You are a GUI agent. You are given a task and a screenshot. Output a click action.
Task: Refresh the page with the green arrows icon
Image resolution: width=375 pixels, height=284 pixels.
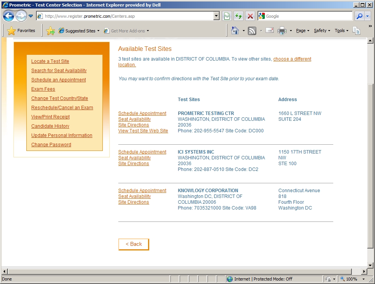click(x=239, y=16)
